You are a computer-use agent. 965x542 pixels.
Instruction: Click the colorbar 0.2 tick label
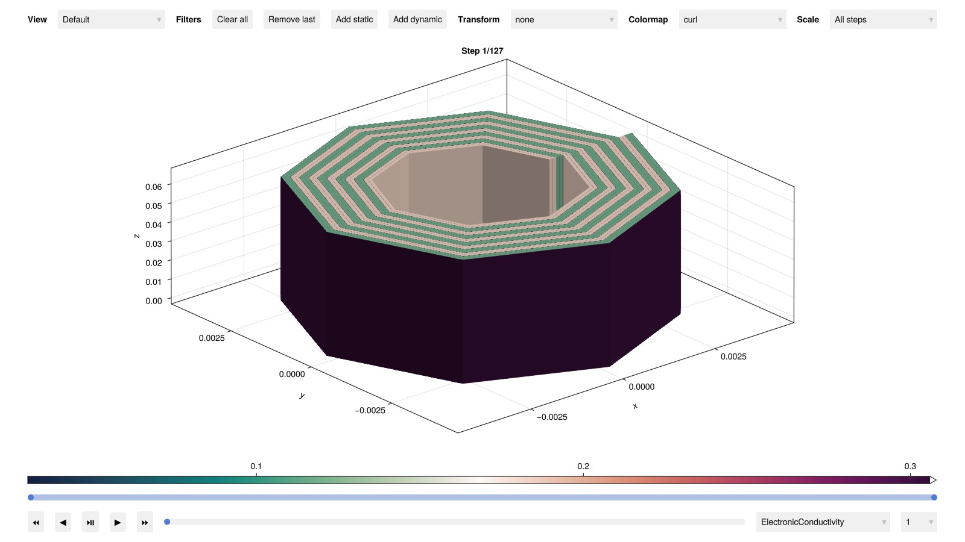[583, 466]
